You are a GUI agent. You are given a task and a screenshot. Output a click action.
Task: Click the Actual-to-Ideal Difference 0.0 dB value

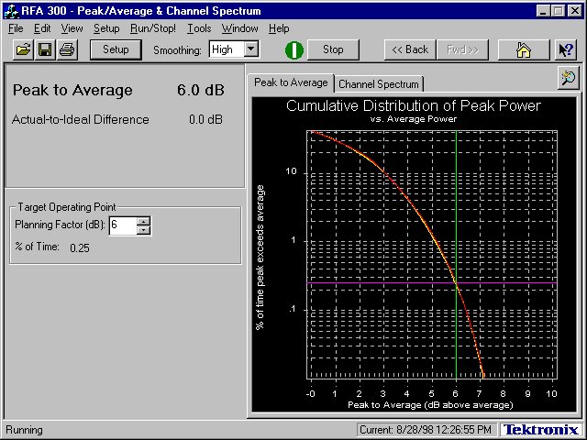coord(205,119)
